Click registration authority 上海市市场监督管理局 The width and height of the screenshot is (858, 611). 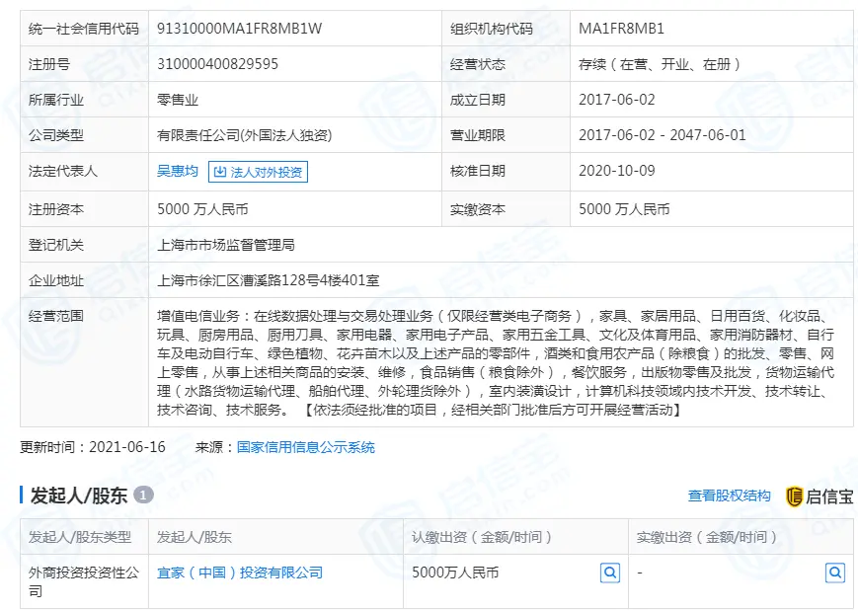226,245
